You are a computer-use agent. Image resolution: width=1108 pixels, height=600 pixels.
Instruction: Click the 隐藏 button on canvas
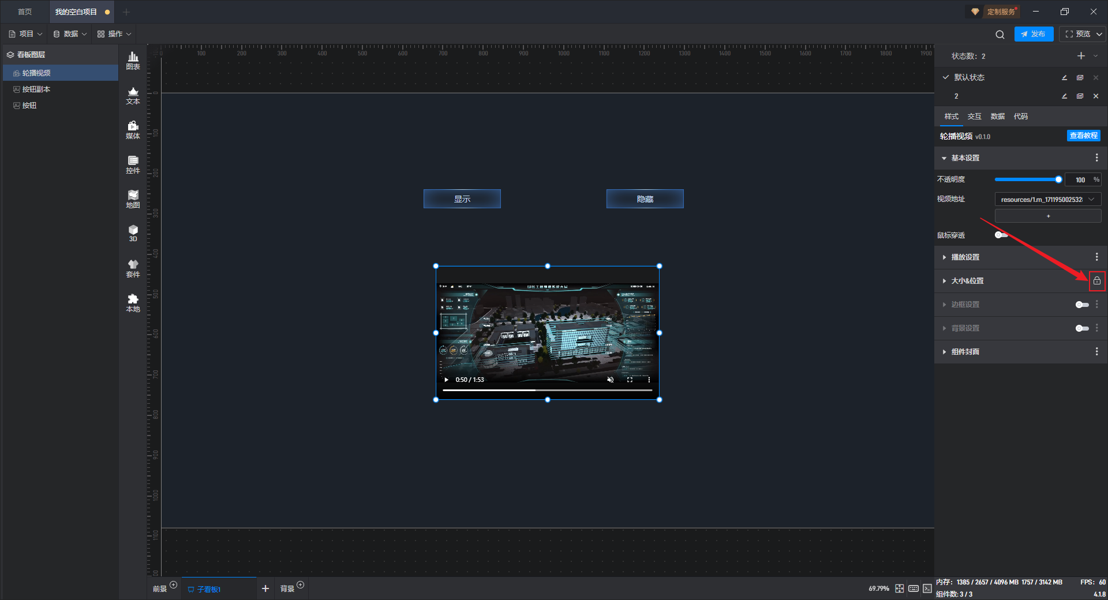point(645,199)
